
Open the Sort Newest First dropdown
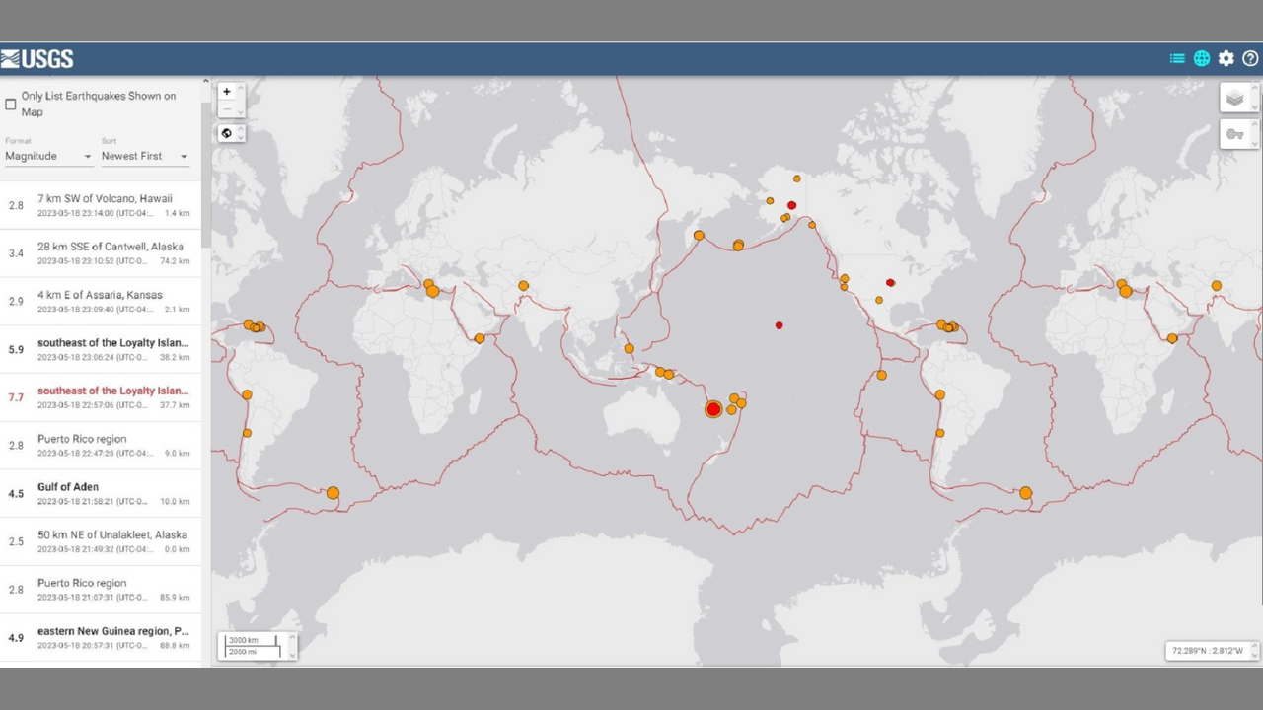[144, 156]
